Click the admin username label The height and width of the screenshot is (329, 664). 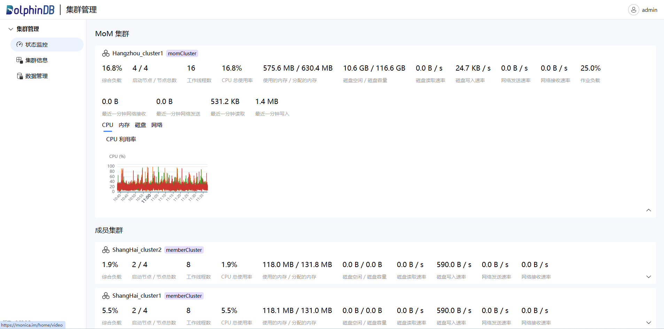(x=649, y=10)
